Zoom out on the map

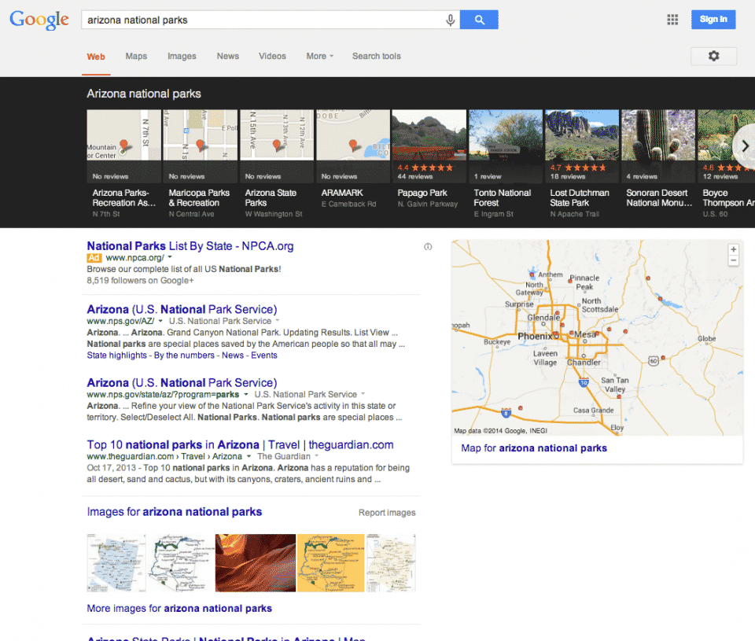[x=733, y=260]
